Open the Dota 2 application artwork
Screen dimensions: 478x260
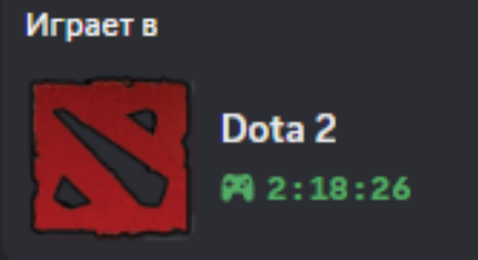click(x=111, y=158)
